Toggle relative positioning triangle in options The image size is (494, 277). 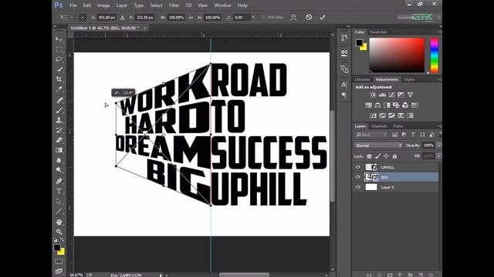click(x=123, y=18)
